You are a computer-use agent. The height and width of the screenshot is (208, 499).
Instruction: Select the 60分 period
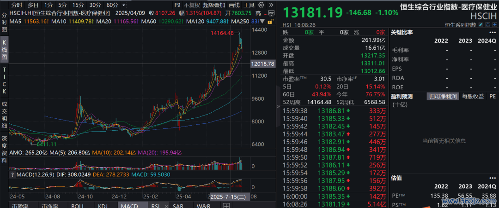(112, 5)
